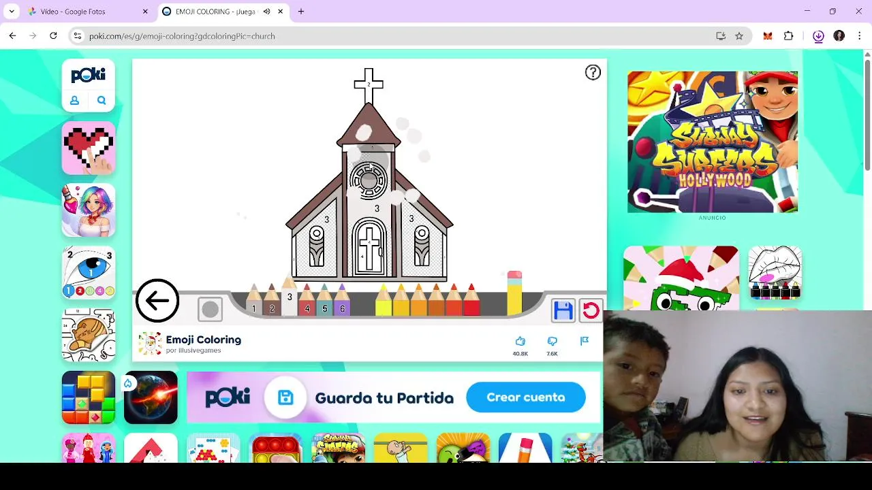Select the gray circle brush button
Screen dimensions: 872x490
click(x=210, y=310)
